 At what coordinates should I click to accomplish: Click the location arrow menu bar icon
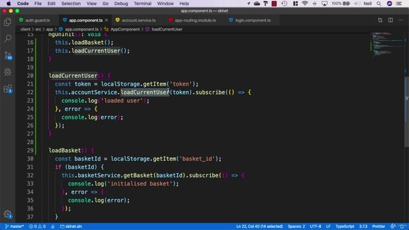[249, 3]
